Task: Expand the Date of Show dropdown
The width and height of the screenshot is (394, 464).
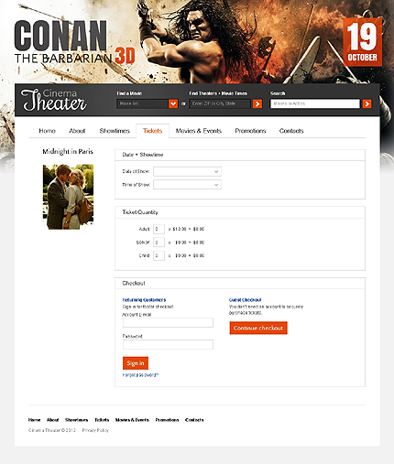Action: (x=187, y=171)
